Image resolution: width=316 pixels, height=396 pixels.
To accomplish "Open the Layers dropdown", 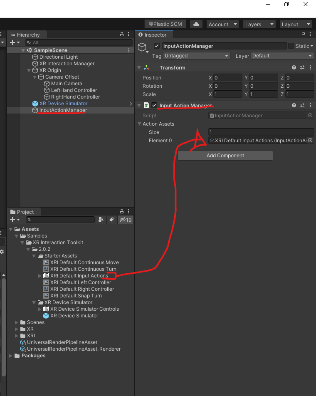I will point(259,24).
